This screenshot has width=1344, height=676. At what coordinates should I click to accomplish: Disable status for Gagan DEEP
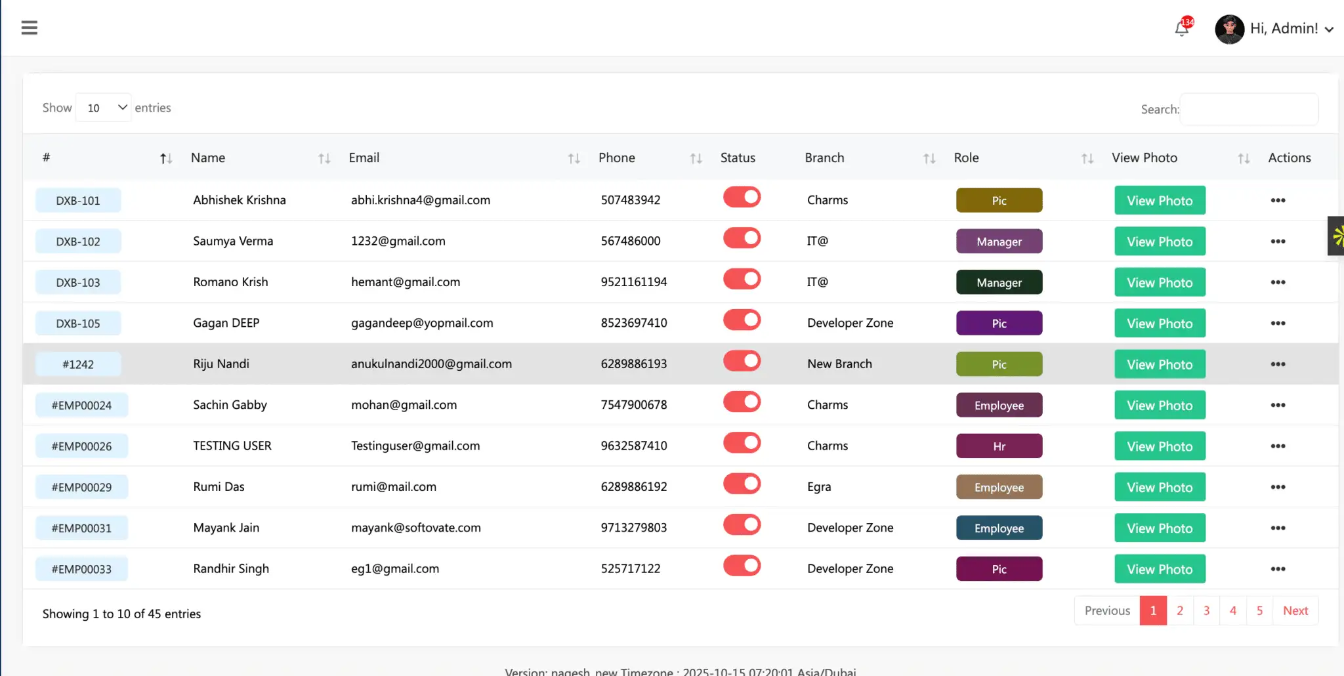742,320
